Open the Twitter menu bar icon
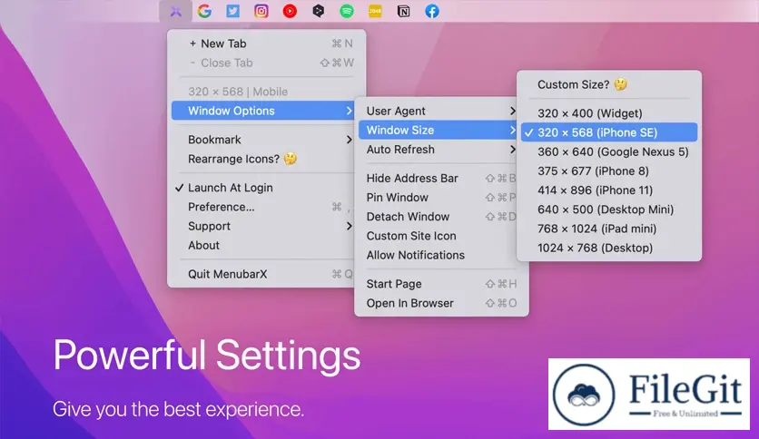 pos(232,11)
